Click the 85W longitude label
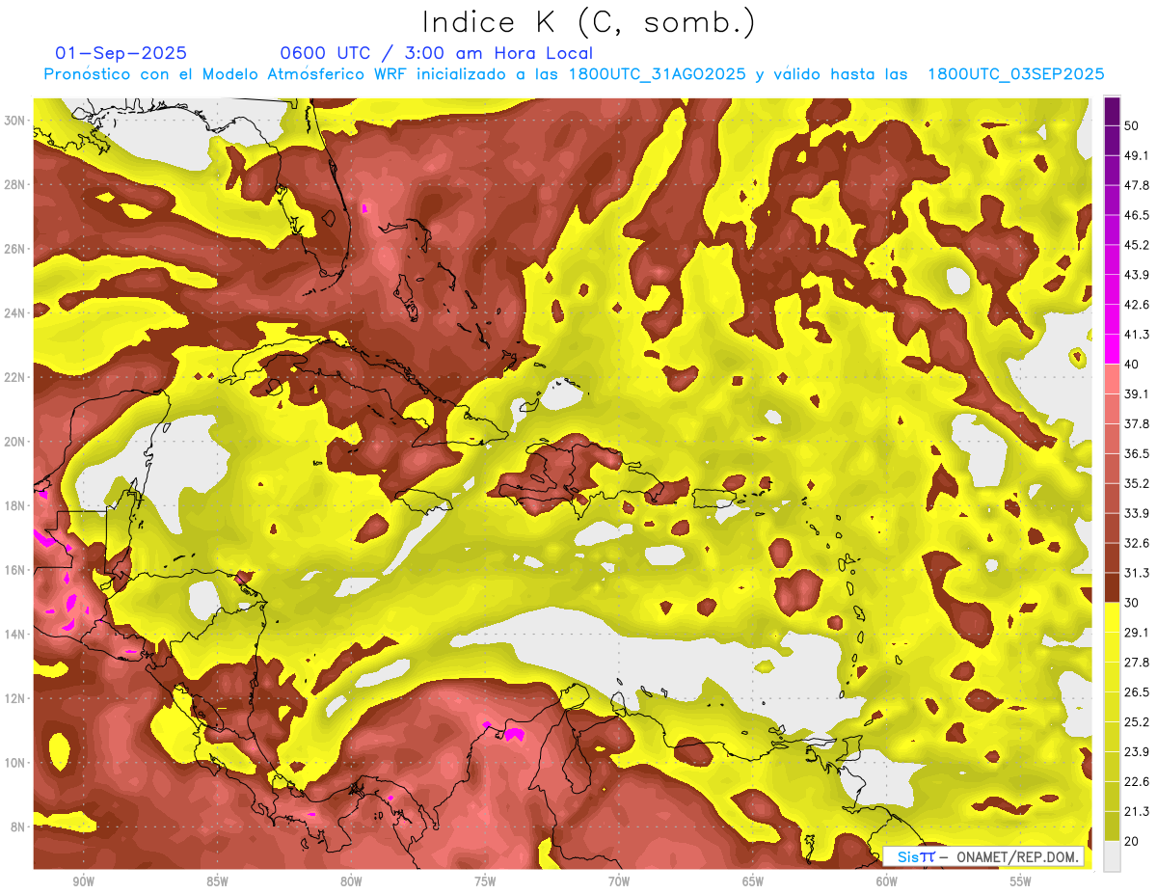Image resolution: width=1157 pixels, height=894 pixels. pyautogui.click(x=217, y=881)
